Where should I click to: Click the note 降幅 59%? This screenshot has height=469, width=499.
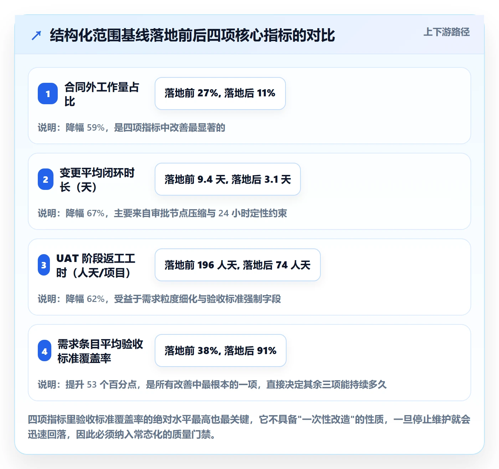point(132,127)
